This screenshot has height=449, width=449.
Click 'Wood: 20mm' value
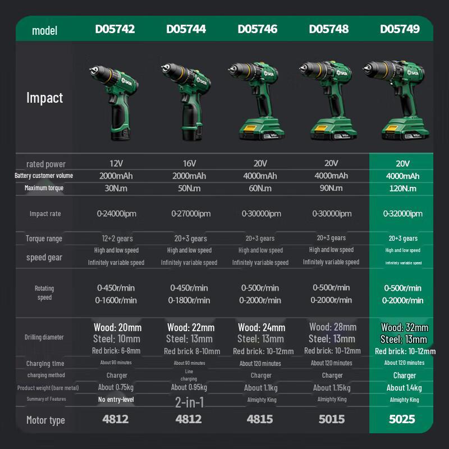coord(118,327)
